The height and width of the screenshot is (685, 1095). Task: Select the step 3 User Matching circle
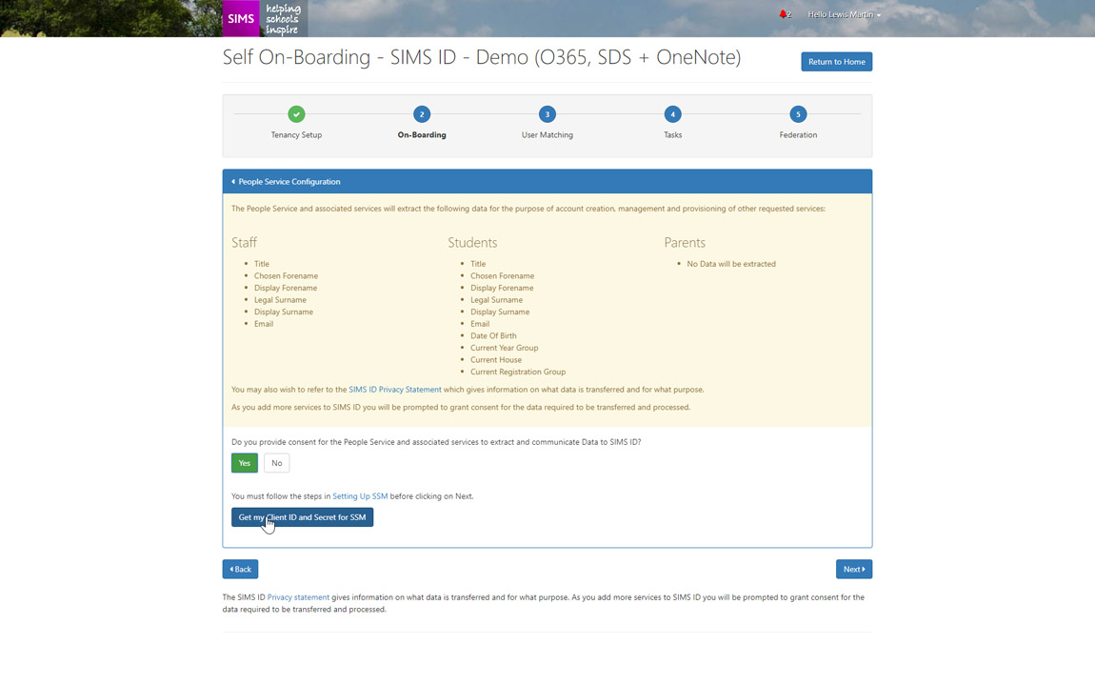tap(547, 114)
